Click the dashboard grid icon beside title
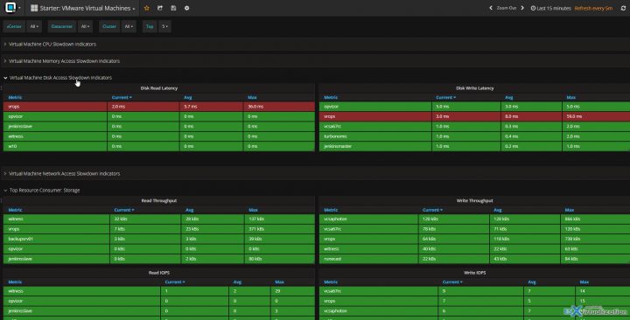Image resolution: width=630 pixels, height=320 pixels. 34,8
